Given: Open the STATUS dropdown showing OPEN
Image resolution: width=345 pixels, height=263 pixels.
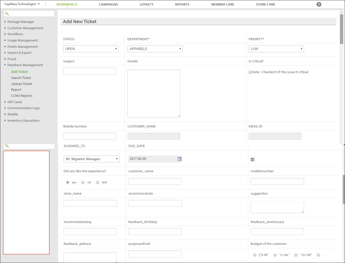Looking at the screenshot, I should [x=91, y=49].
